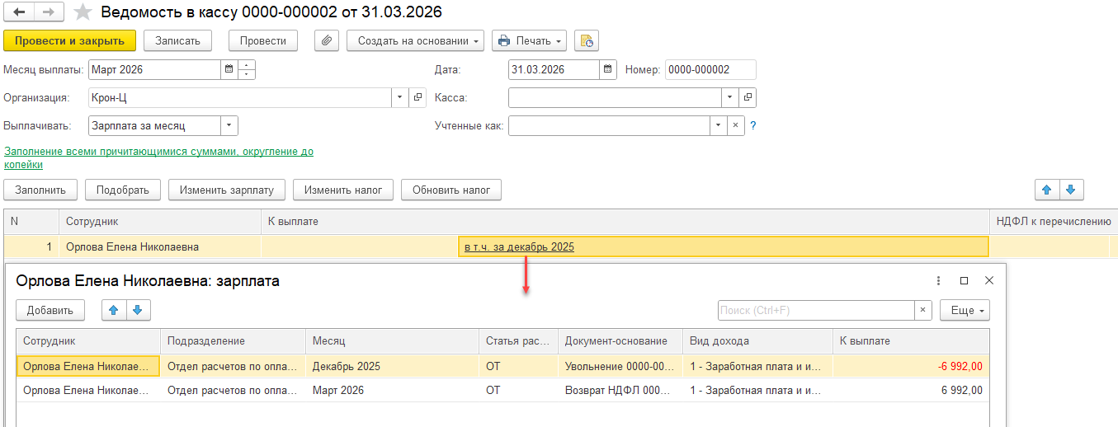
Task: Open the calendar picker for Дата
Action: click(607, 70)
